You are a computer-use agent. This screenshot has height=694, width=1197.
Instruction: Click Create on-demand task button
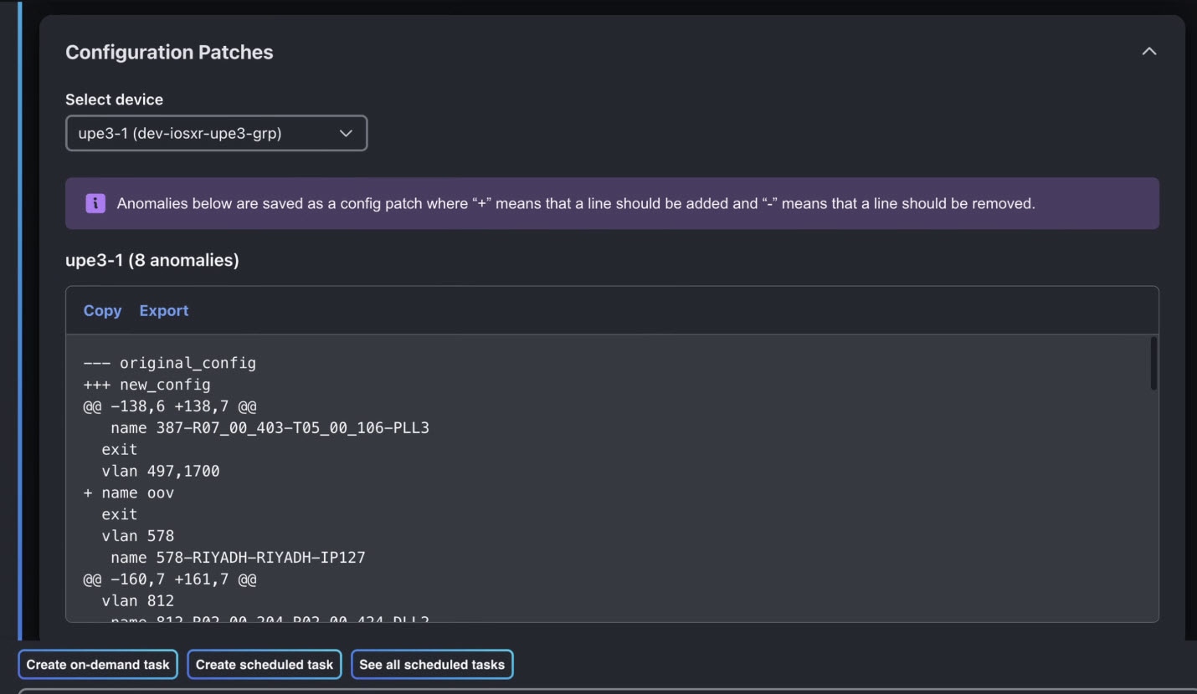98,665
